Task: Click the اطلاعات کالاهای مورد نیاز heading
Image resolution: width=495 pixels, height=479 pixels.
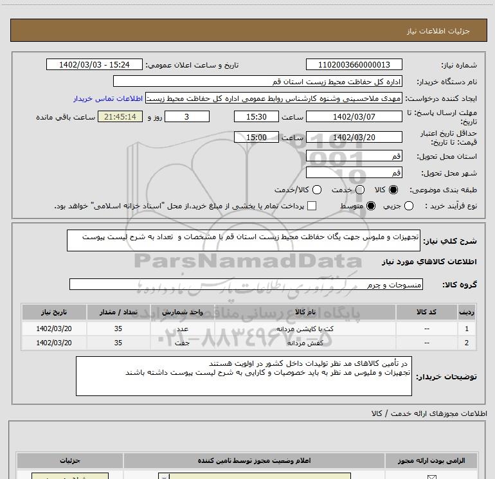Action: 429,262
